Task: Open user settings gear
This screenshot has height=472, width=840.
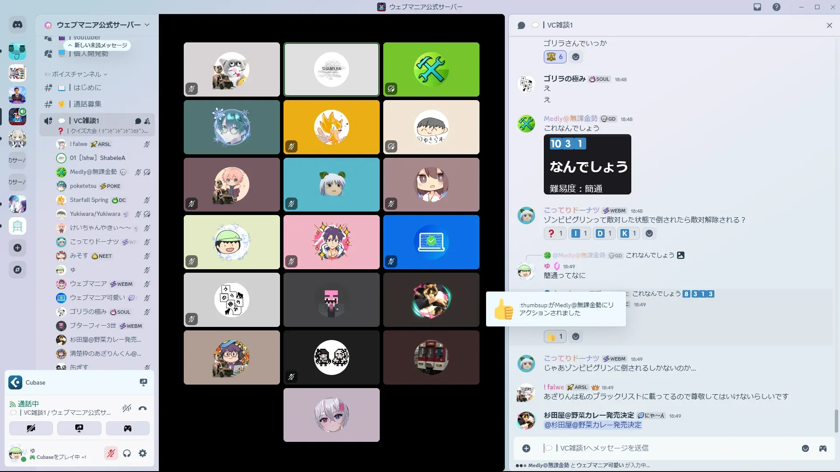Action: 143,453
